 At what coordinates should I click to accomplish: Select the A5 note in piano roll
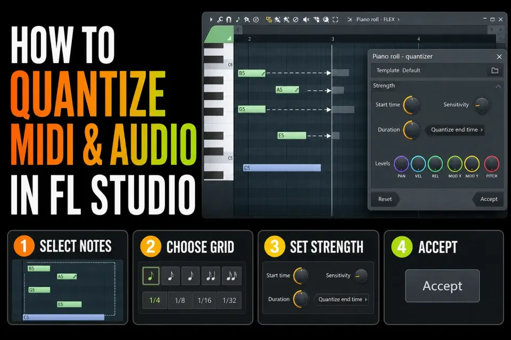tap(287, 89)
